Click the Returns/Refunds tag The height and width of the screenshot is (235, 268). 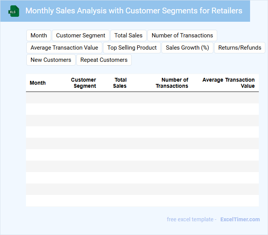pos(240,48)
